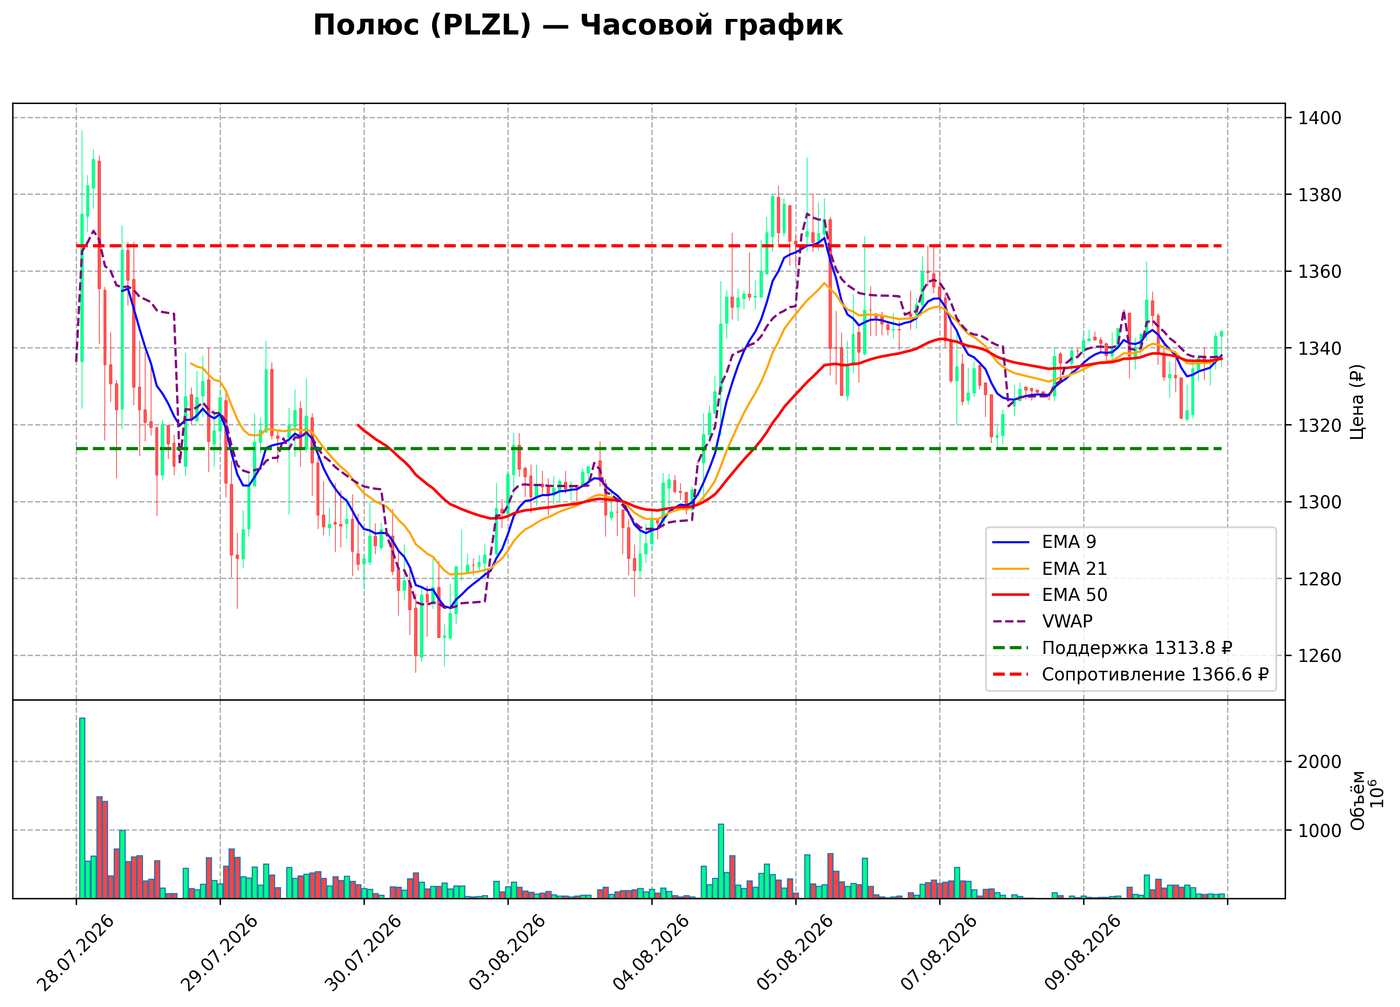Click the 1280 price tick label
The width and height of the screenshot is (1400, 1007).
(x=1319, y=579)
